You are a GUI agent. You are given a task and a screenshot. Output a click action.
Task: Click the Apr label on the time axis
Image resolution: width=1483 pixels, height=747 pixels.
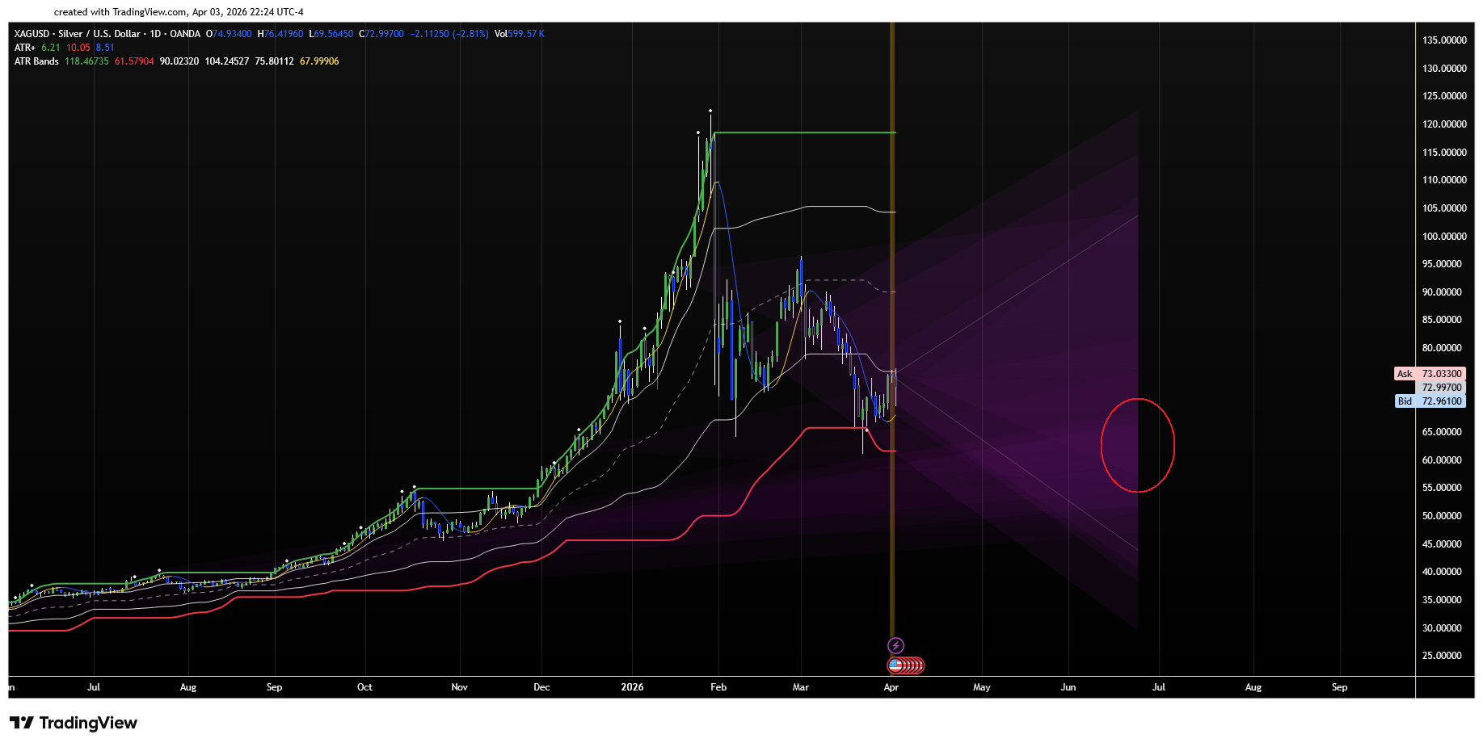pyautogui.click(x=891, y=687)
